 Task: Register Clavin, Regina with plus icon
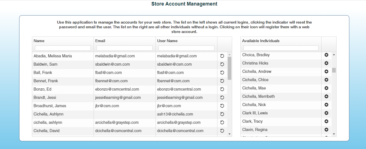tap(326, 130)
